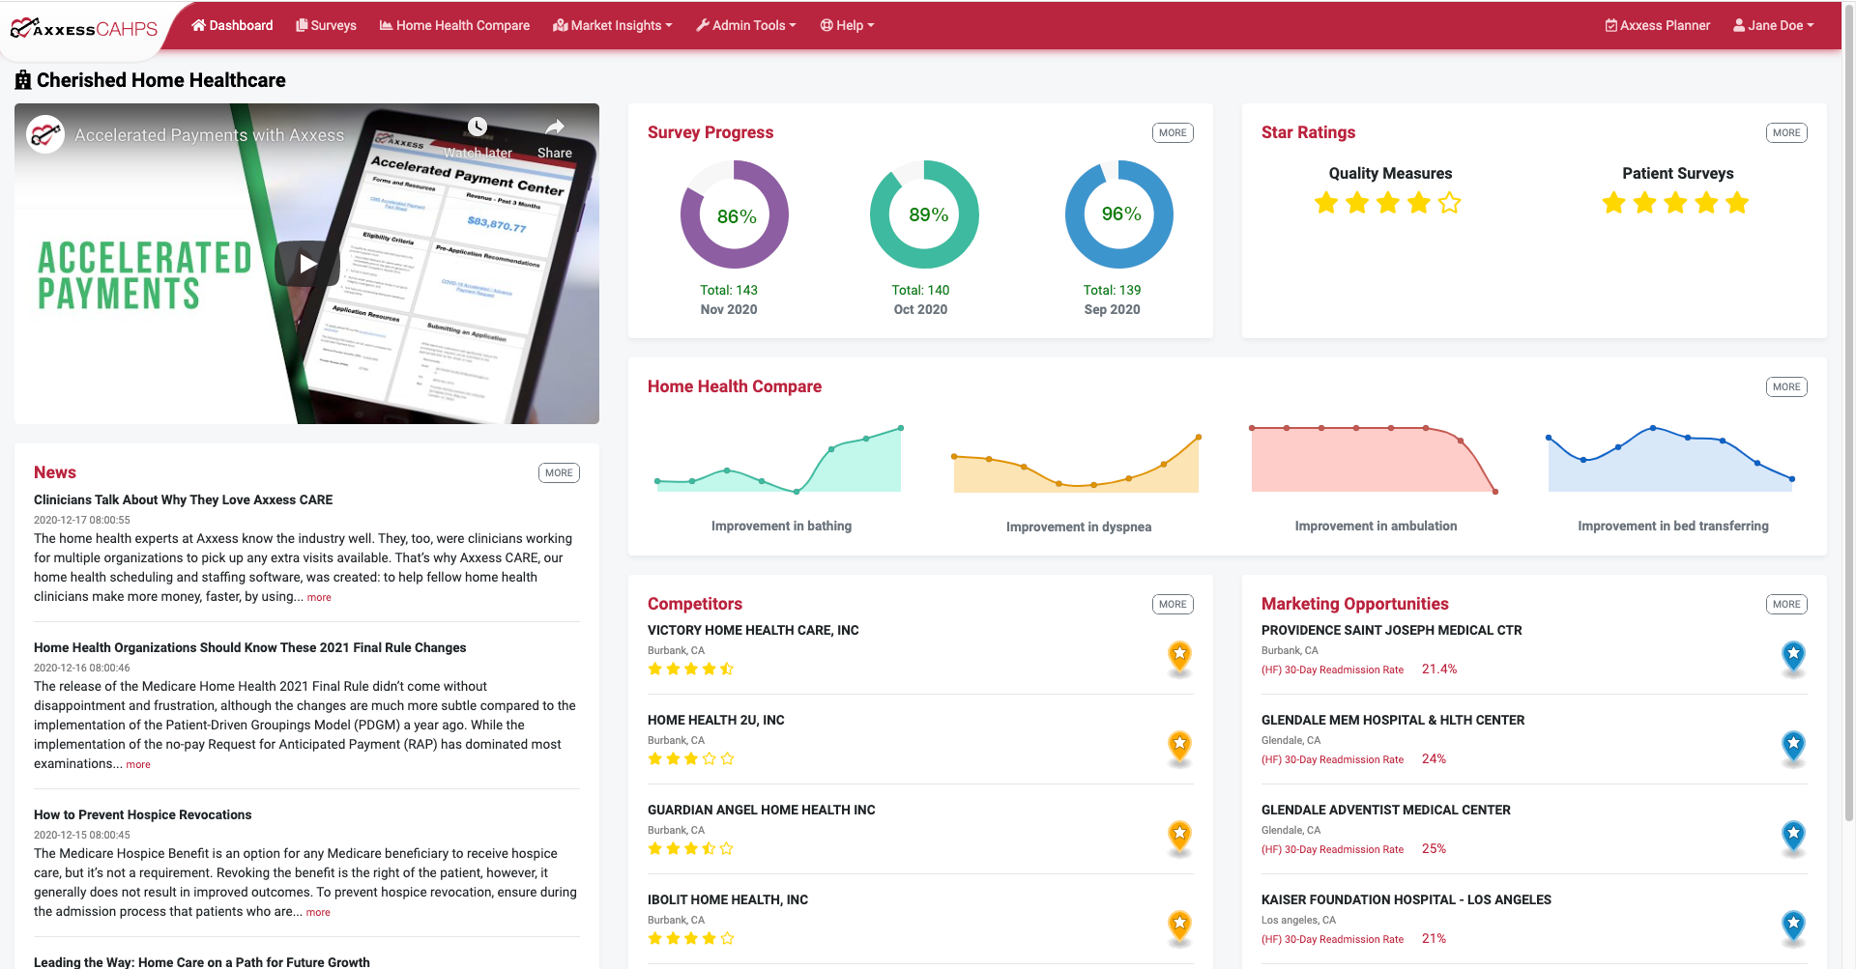The image size is (1856, 969).
Task: Click the Improvement in ambulation chart
Action: point(1374,460)
